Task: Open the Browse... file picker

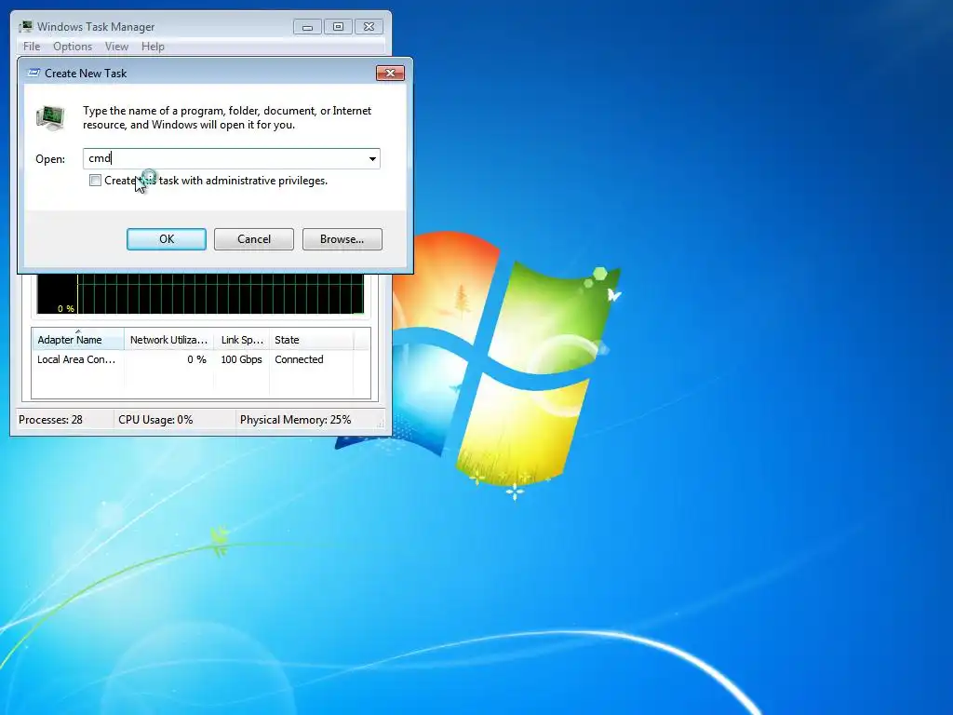Action: [x=342, y=239]
